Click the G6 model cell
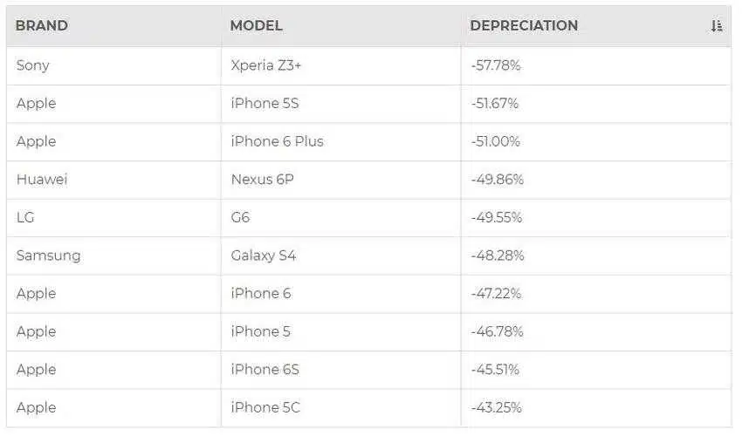 tap(340, 217)
